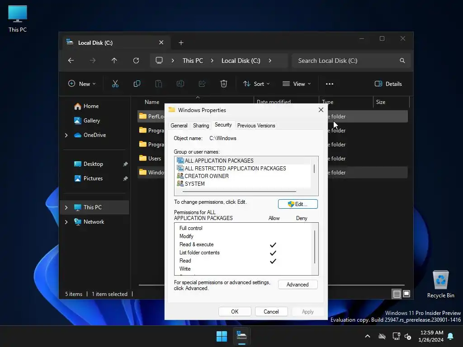
Task: Open the notification bell
Action: (451, 336)
